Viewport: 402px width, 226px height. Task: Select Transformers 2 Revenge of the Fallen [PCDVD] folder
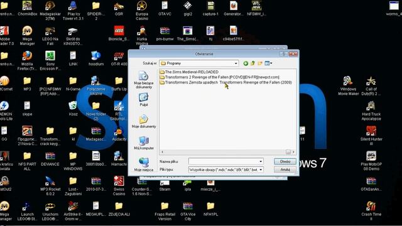click(x=220, y=77)
